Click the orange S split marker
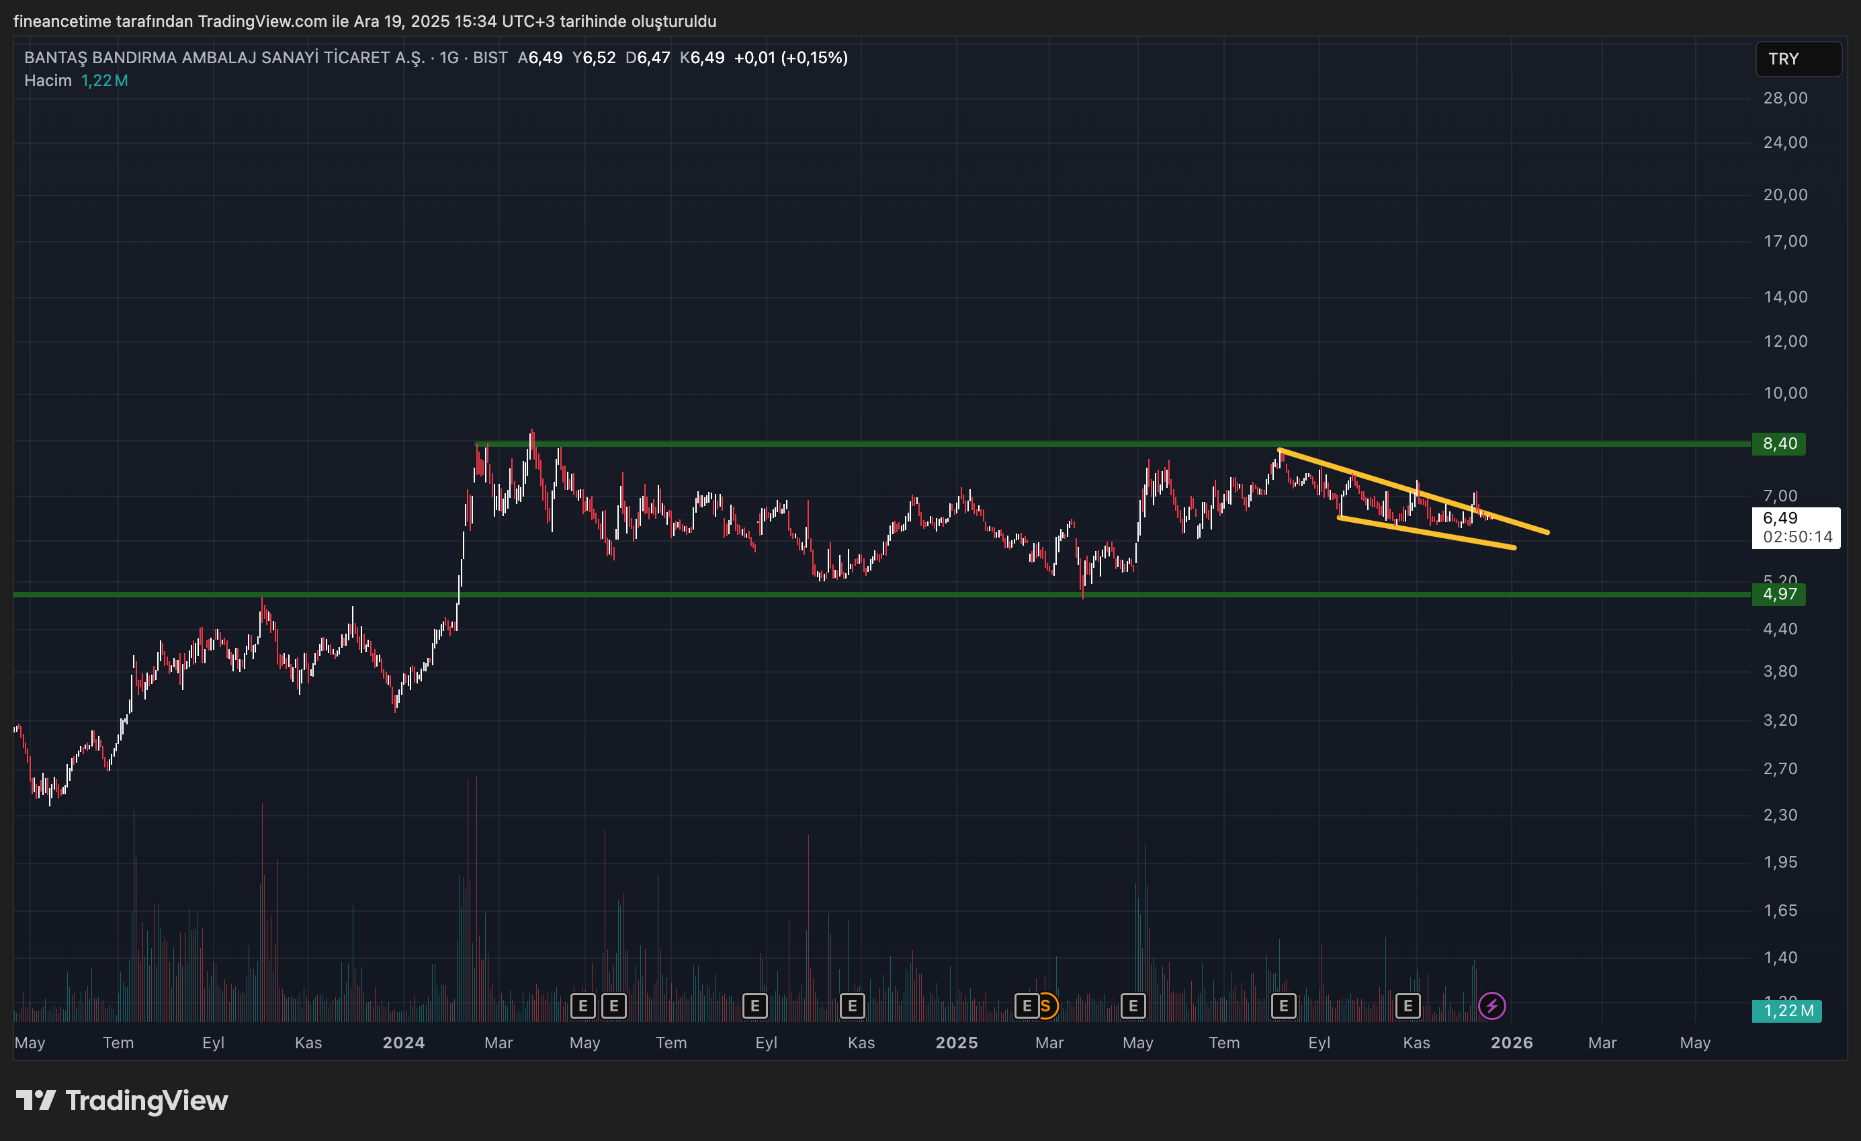 click(1048, 1006)
